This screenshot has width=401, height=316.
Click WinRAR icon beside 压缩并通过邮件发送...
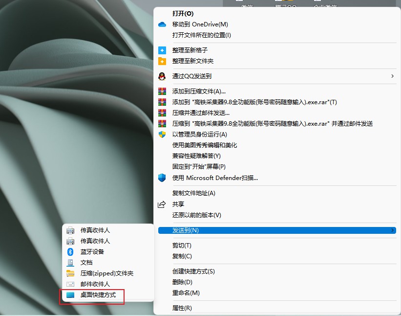point(162,113)
